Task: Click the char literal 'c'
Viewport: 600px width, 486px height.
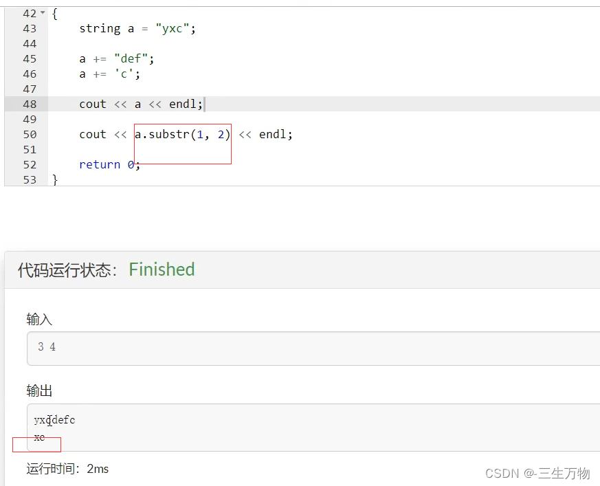Action: 124,74
